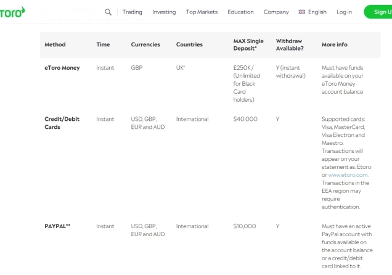This screenshot has height=275, width=392.
Task: Click currencies cell in Credit/Debit Cards row
Action: tap(148, 123)
